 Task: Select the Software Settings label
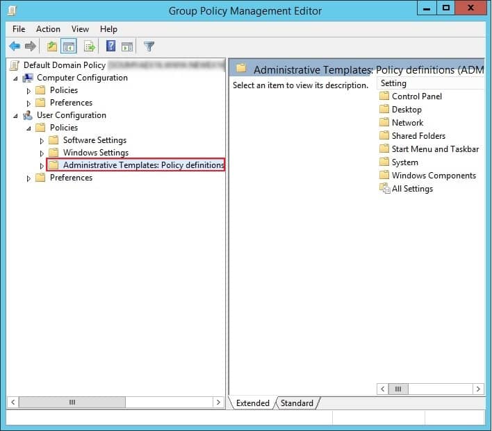(x=95, y=140)
